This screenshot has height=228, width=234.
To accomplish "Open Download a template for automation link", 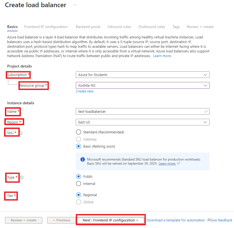I will (x=176, y=220).
